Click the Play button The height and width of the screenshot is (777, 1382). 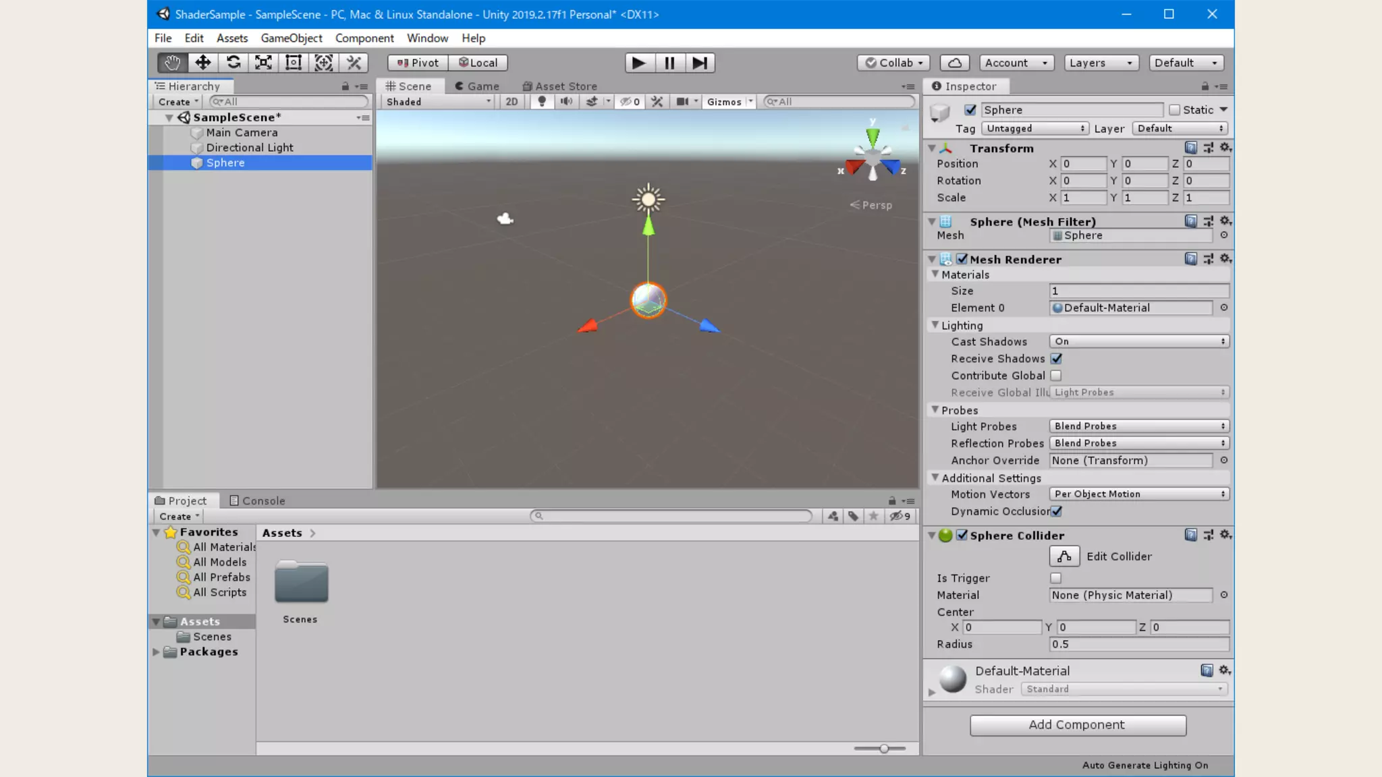click(x=638, y=63)
